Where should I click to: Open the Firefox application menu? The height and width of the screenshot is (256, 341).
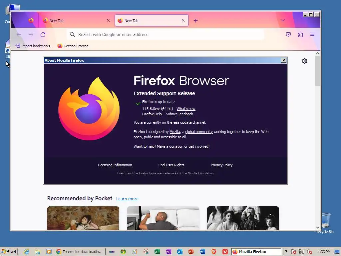click(x=312, y=34)
